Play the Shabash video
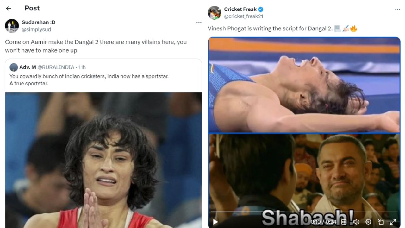405x228 pixels. [x=215, y=222]
